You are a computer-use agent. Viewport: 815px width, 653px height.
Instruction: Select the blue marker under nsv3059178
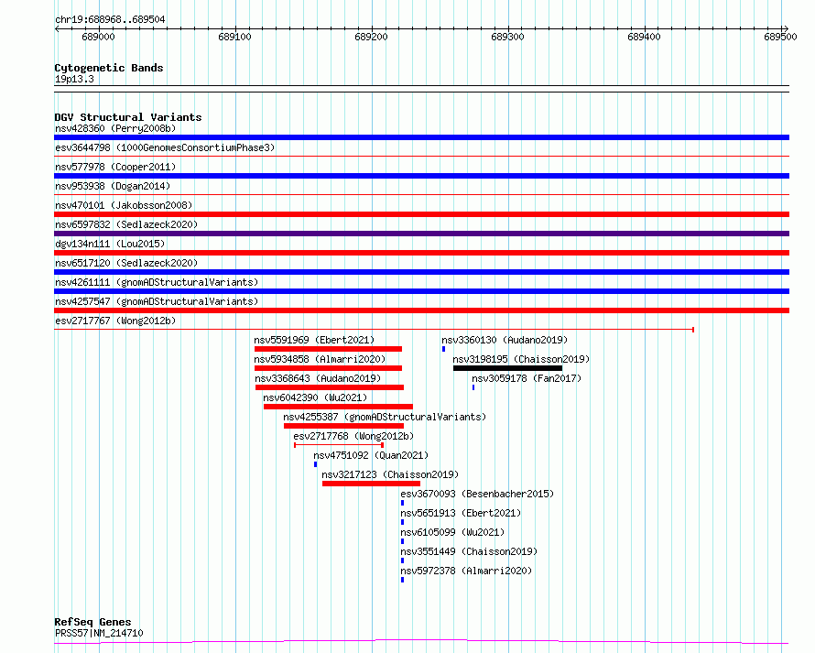point(473,387)
